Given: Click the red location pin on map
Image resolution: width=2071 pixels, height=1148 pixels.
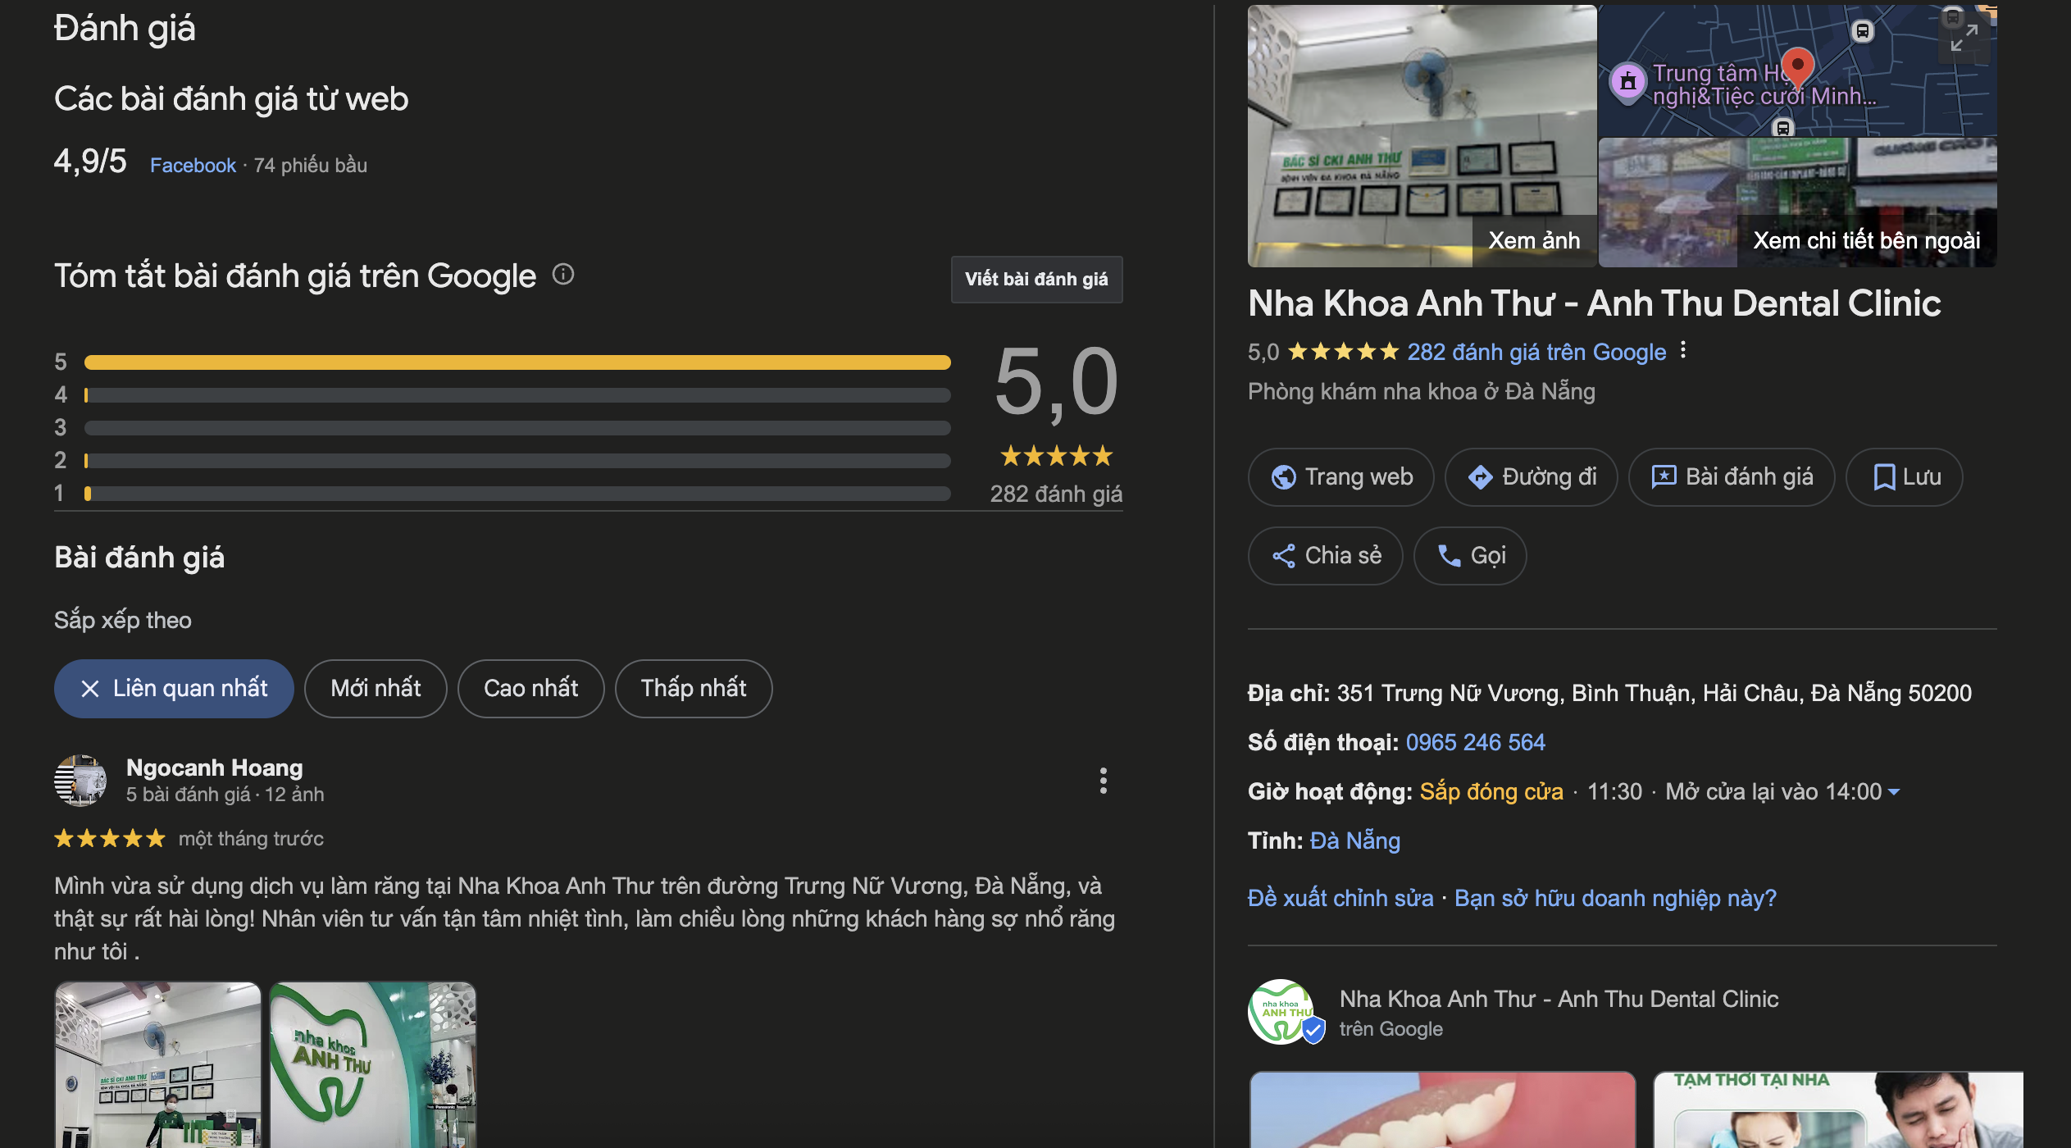Looking at the screenshot, I should click(x=1797, y=66).
